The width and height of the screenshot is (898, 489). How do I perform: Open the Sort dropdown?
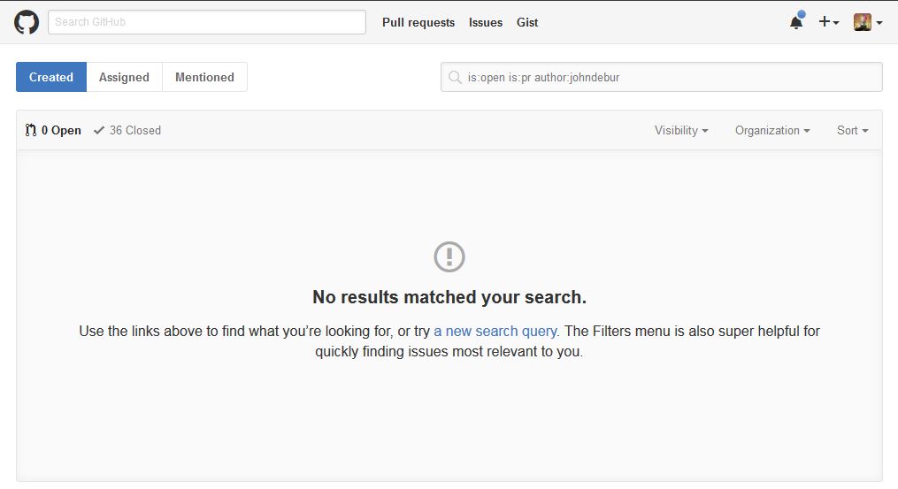pyautogui.click(x=853, y=130)
